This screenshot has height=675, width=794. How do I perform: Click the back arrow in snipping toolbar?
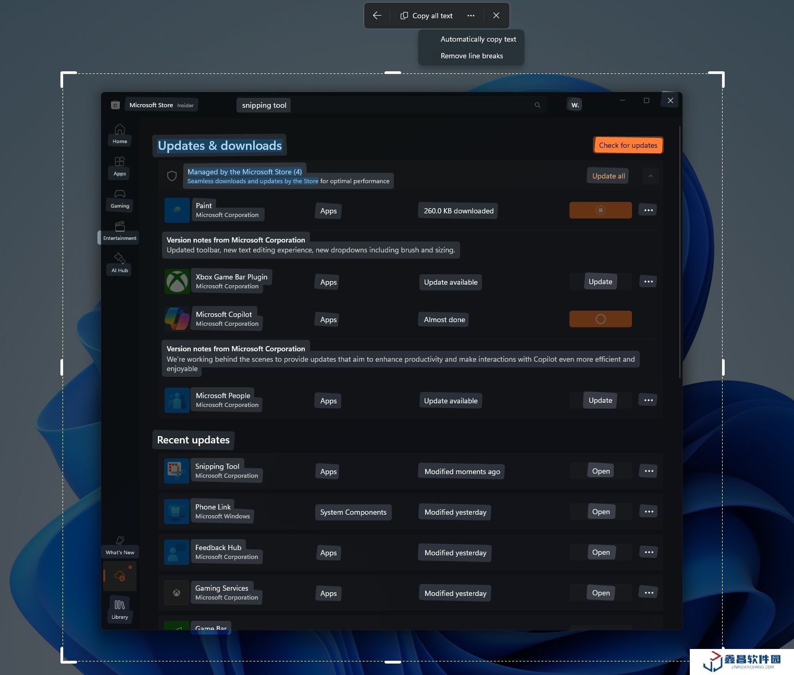[x=377, y=16]
